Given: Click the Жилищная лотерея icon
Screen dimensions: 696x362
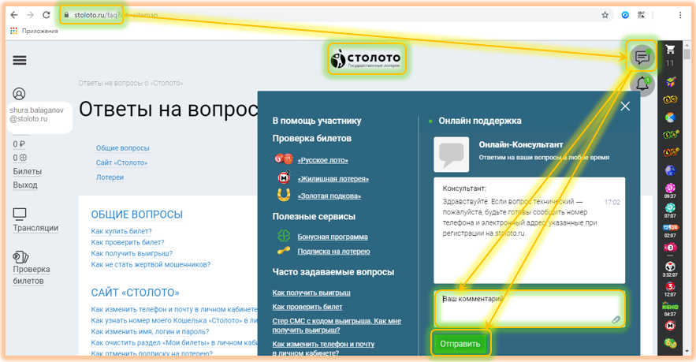Looking at the screenshot, I should (284, 177).
